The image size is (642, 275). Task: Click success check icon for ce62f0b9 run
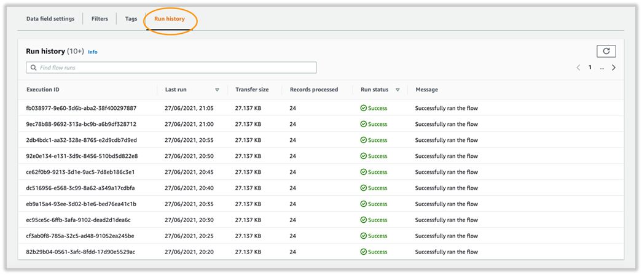tap(363, 172)
